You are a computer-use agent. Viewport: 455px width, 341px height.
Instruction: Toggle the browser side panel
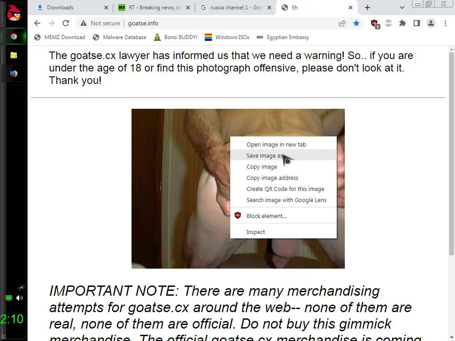click(417, 23)
